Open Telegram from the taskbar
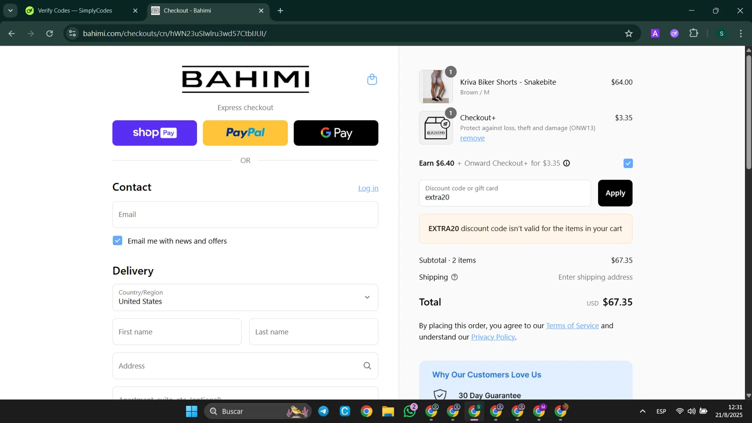The height and width of the screenshot is (423, 752). (324, 411)
